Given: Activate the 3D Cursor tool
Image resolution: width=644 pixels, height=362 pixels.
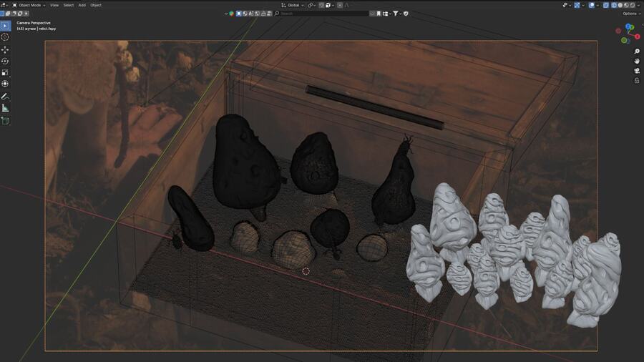Looking at the screenshot, I should click(x=5, y=37).
